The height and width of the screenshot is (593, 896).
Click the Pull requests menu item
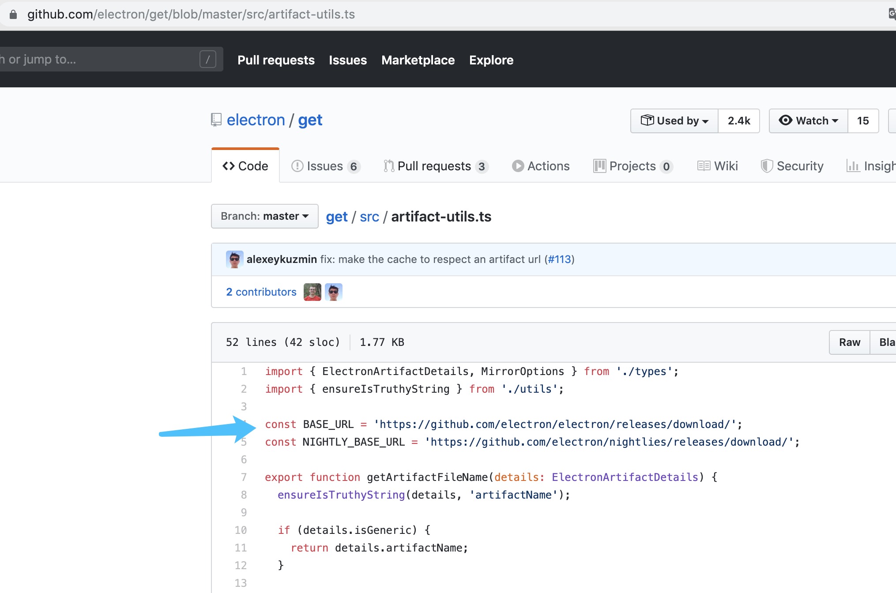point(276,60)
